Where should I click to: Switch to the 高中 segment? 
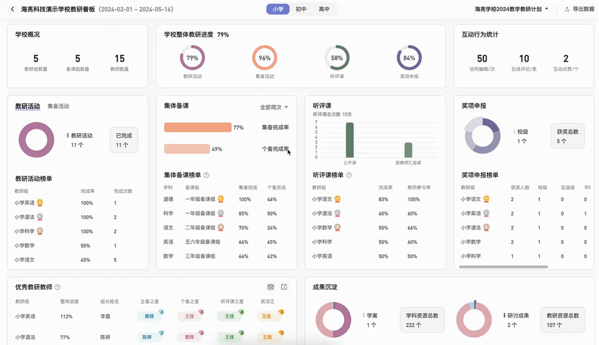click(x=324, y=9)
